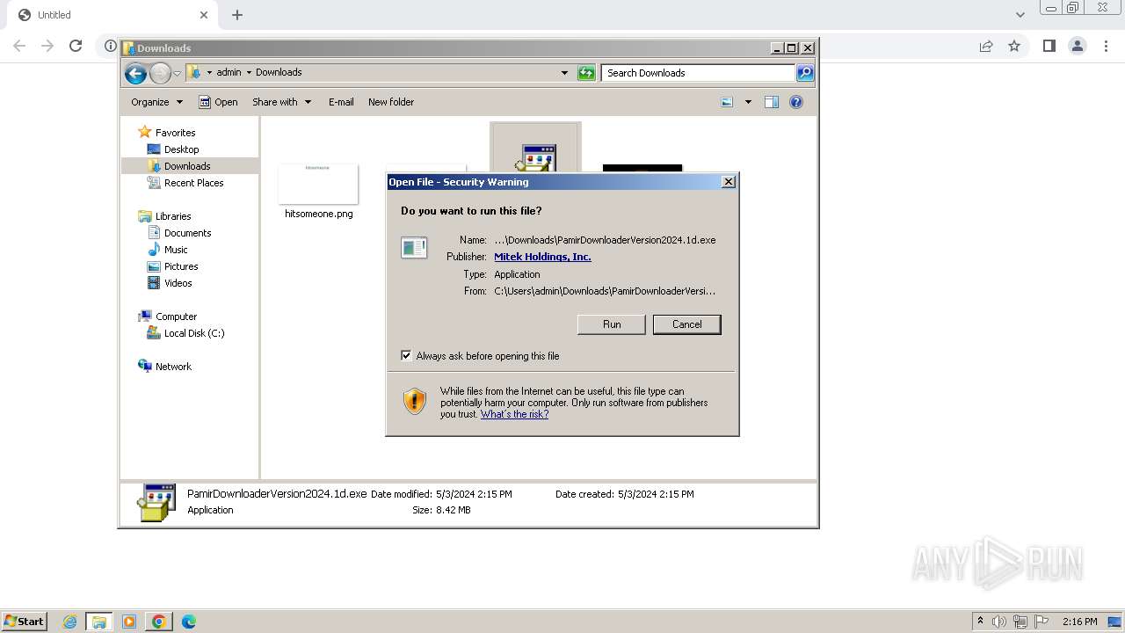Click Cancel in the security warning dialog
Screen dimensions: 1125x633
pyautogui.click(x=686, y=324)
